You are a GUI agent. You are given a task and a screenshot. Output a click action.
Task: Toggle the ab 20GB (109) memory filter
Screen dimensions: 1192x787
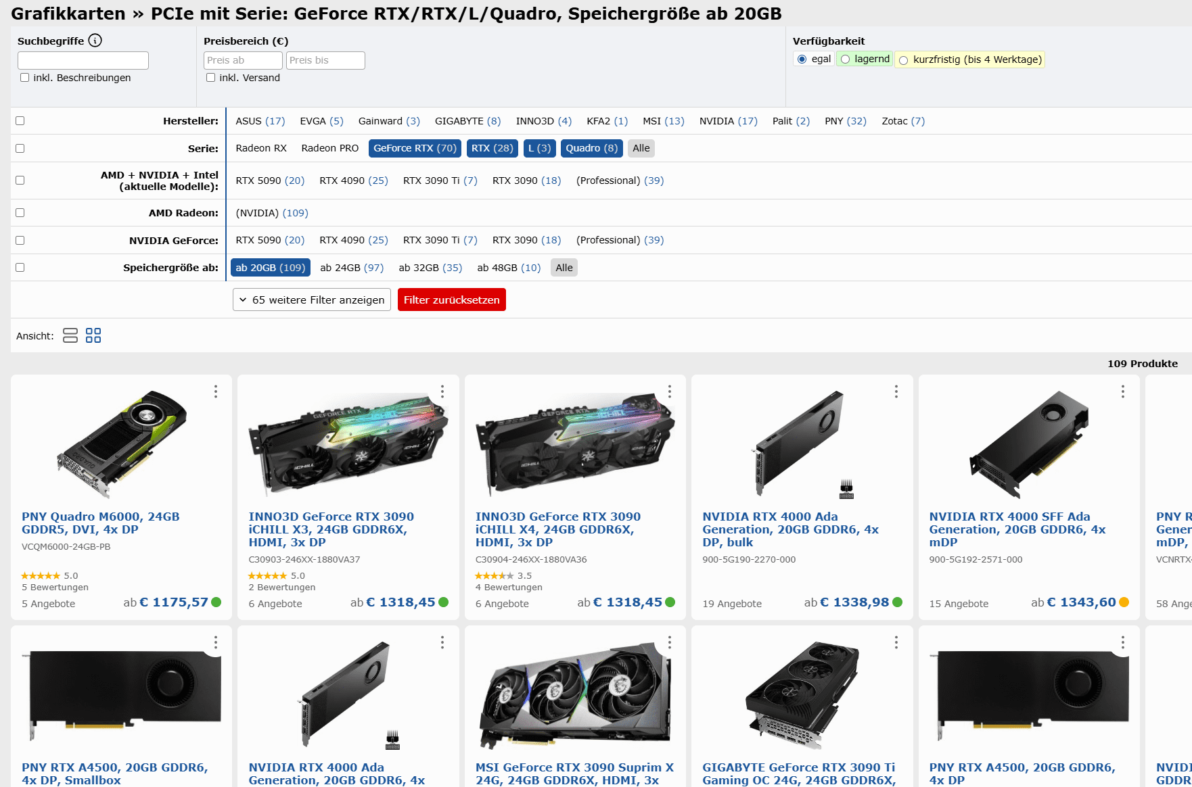point(271,268)
